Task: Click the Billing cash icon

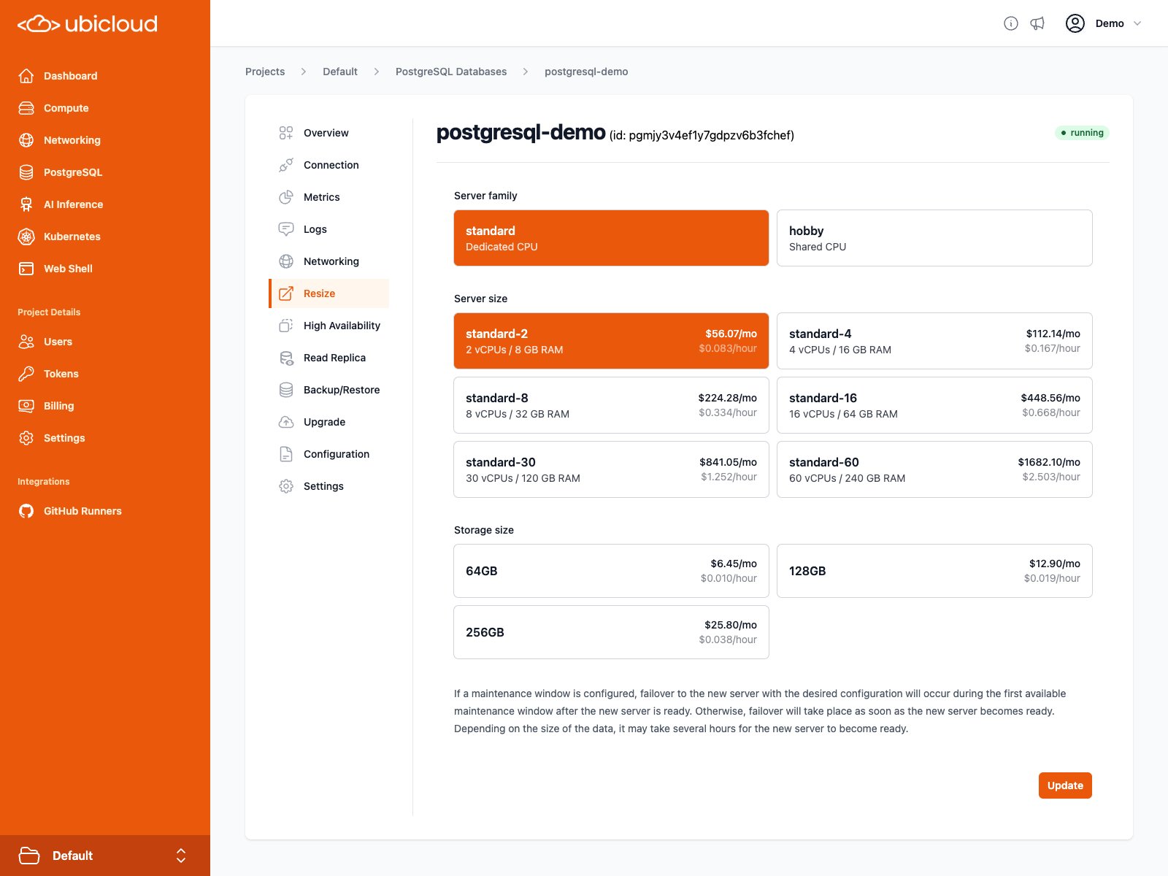Action: click(26, 406)
